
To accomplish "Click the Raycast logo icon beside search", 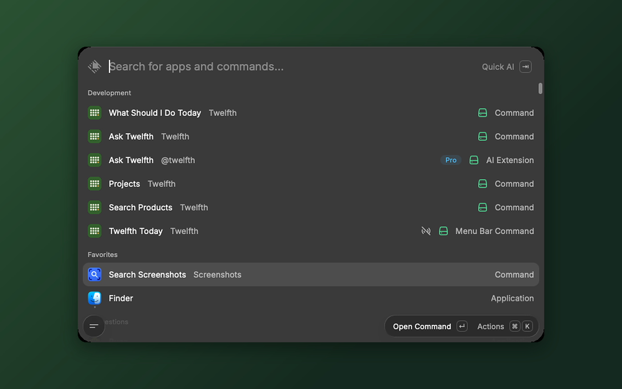I will (x=94, y=67).
